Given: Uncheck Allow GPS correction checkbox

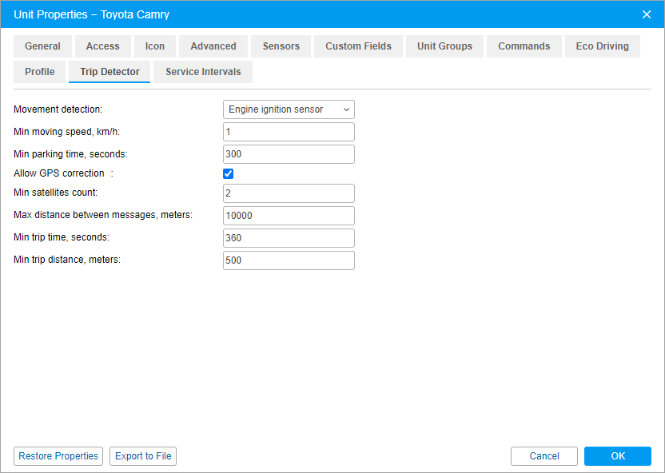Looking at the screenshot, I should [x=228, y=173].
